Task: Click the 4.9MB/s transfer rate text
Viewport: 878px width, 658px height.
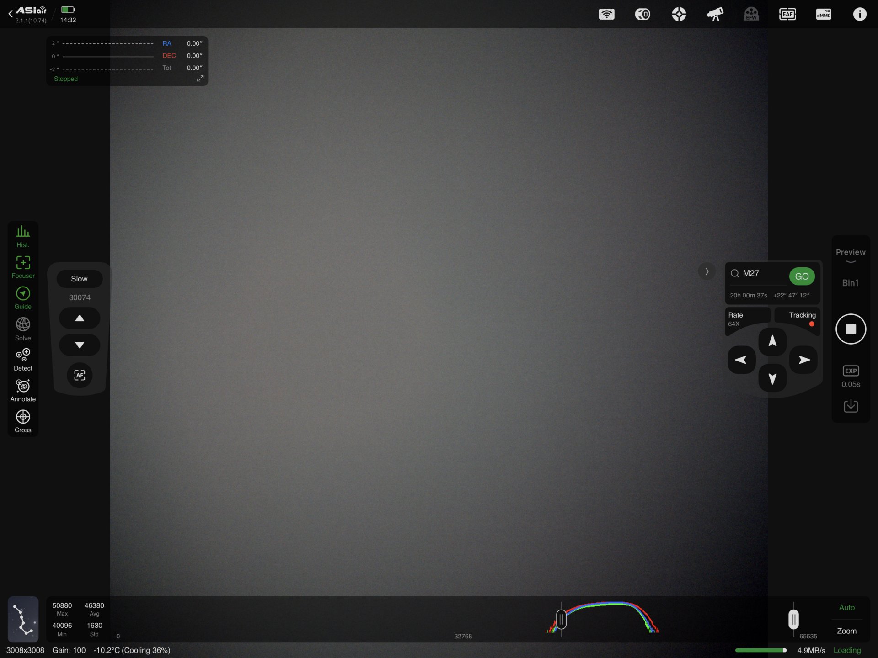Action: tap(811, 650)
